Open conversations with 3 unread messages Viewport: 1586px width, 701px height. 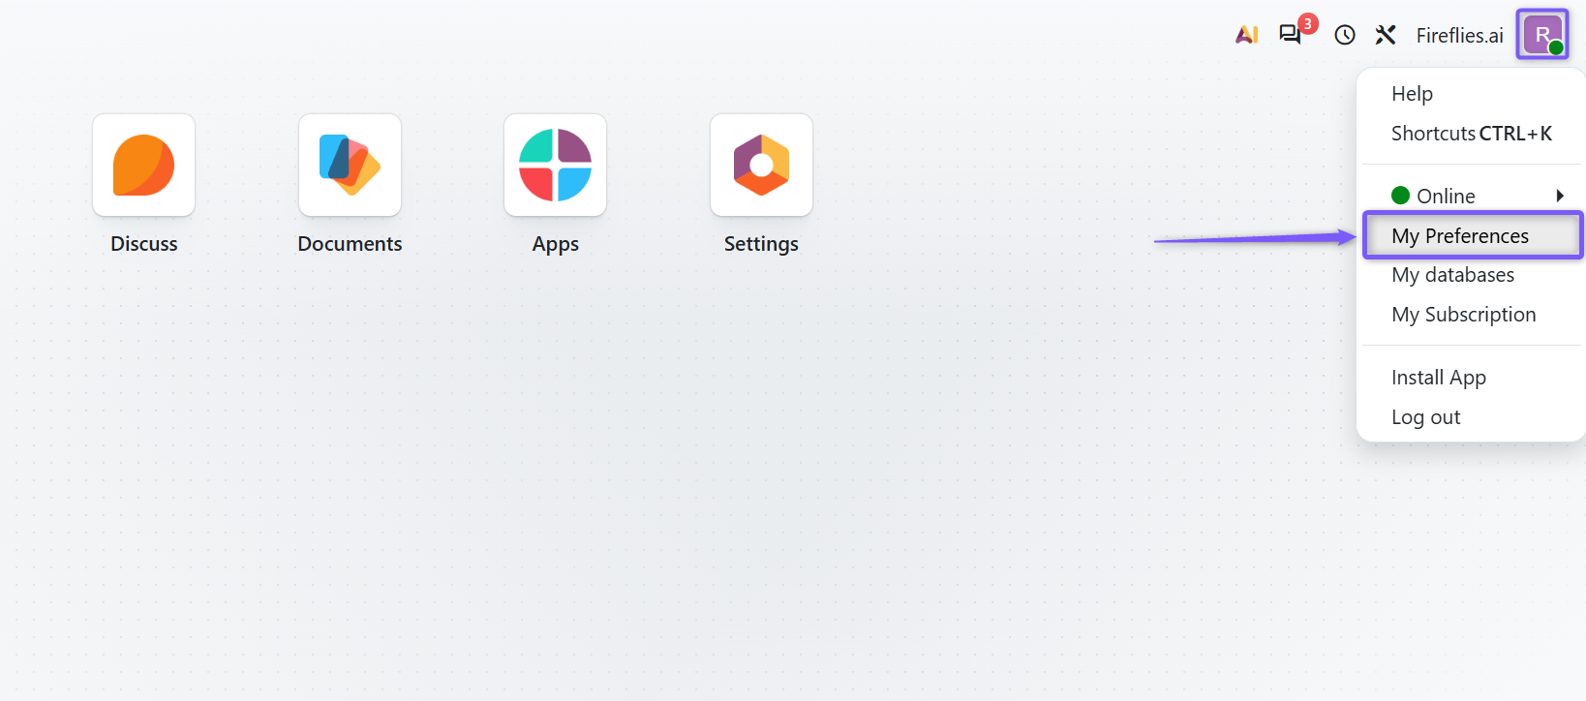coord(1292,34)
